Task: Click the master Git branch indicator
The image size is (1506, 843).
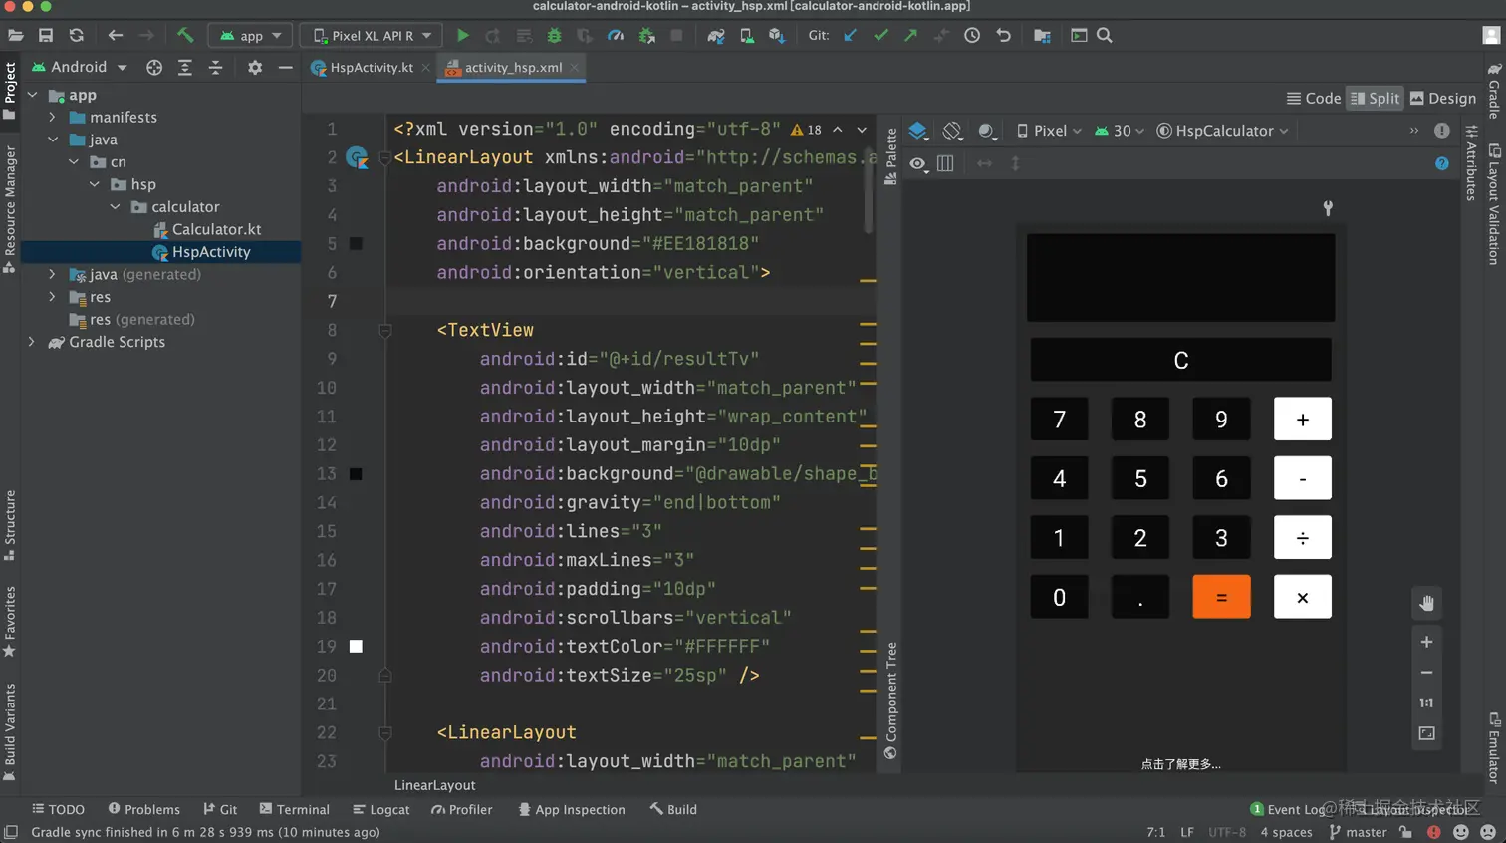Action: 1359,832
